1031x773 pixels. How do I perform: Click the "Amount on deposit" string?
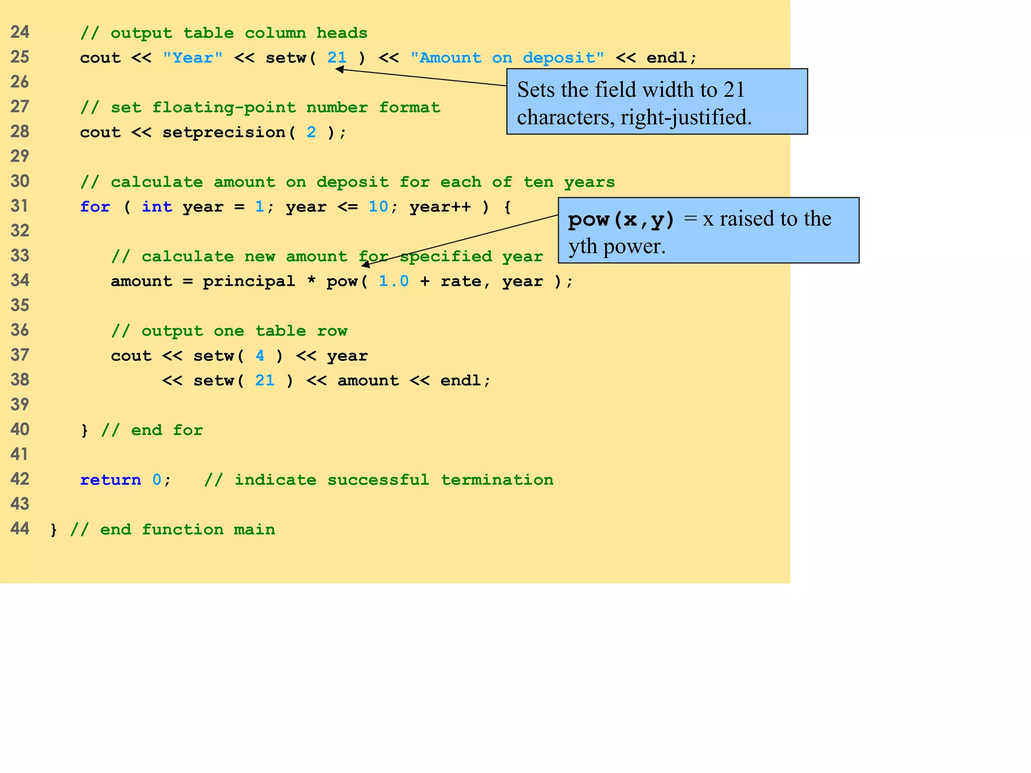506,57
